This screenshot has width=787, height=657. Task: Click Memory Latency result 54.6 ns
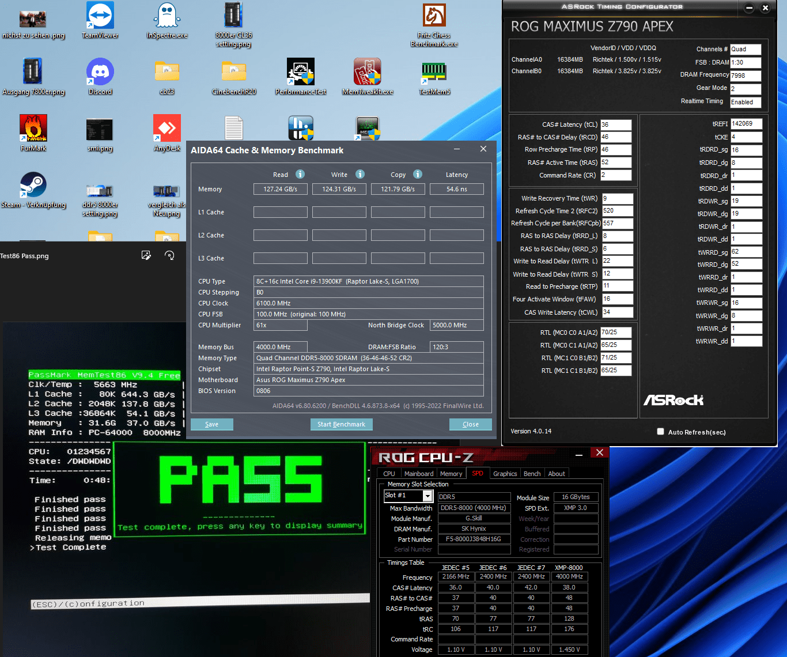pos(457,189)
